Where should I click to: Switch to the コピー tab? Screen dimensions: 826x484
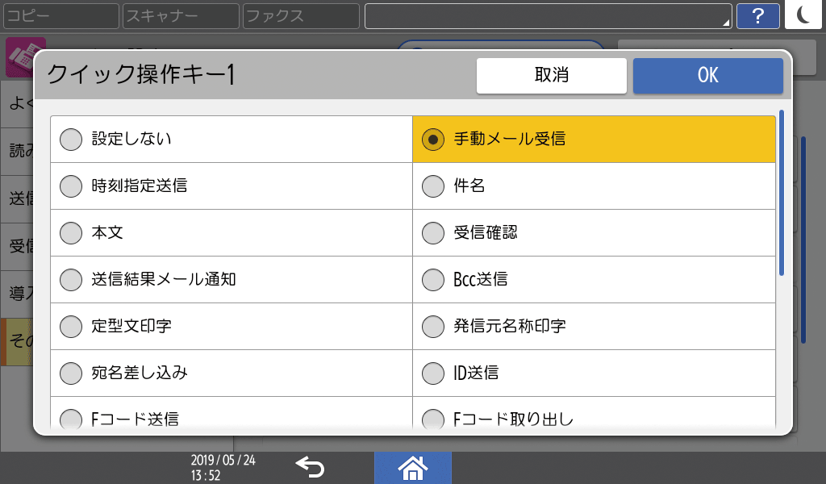point(60,15)
